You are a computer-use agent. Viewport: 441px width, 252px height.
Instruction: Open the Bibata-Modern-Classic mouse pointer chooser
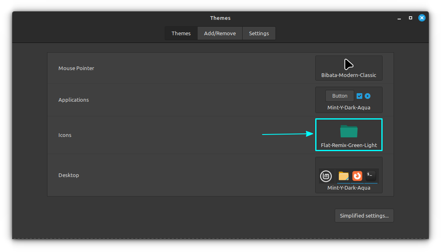349,68
